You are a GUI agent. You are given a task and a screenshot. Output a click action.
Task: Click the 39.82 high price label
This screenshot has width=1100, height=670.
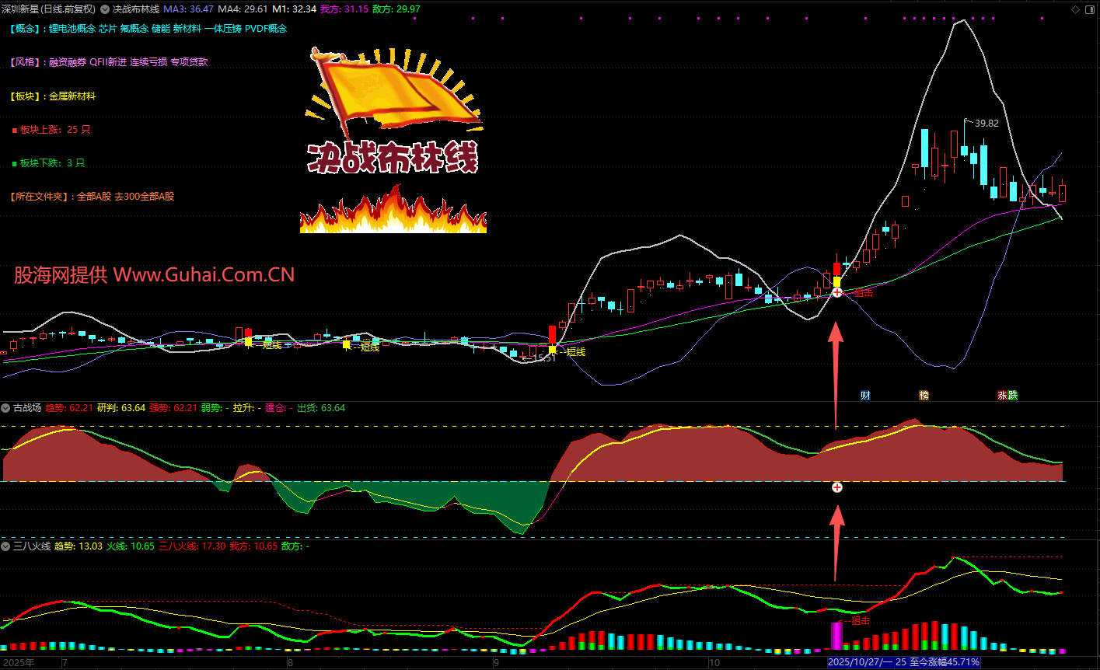(x=987, y=123)
